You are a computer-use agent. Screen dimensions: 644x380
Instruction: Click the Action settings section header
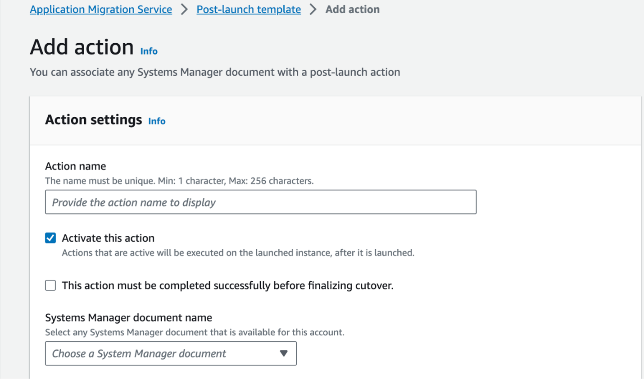click(93, 120)
